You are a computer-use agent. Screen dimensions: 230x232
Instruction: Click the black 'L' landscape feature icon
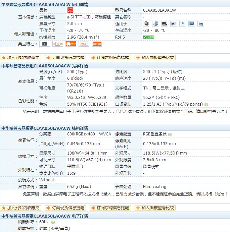coord(45,44)
